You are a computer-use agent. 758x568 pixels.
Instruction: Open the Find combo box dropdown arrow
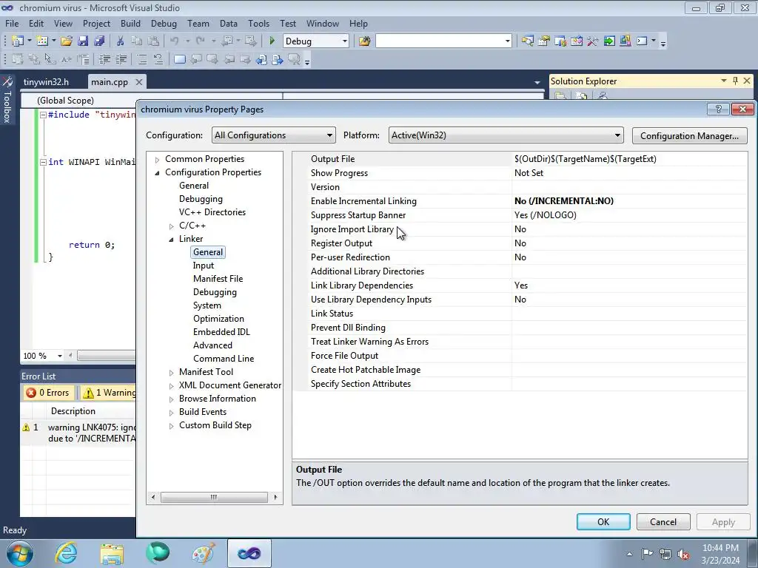[507, 41]
